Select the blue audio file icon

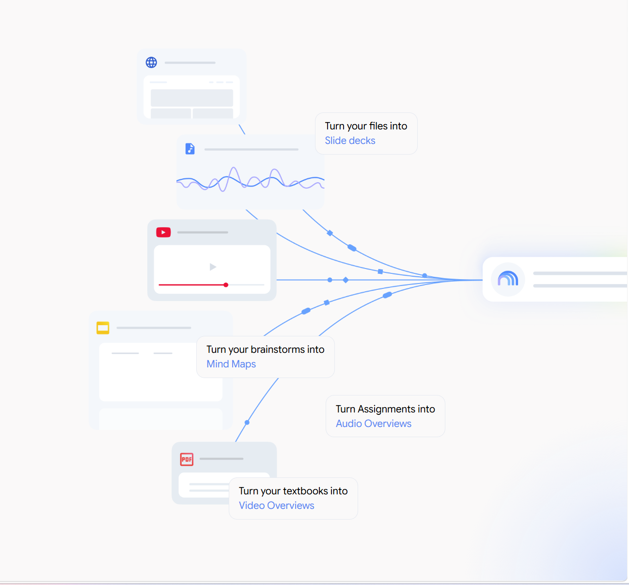coord(190,149)
